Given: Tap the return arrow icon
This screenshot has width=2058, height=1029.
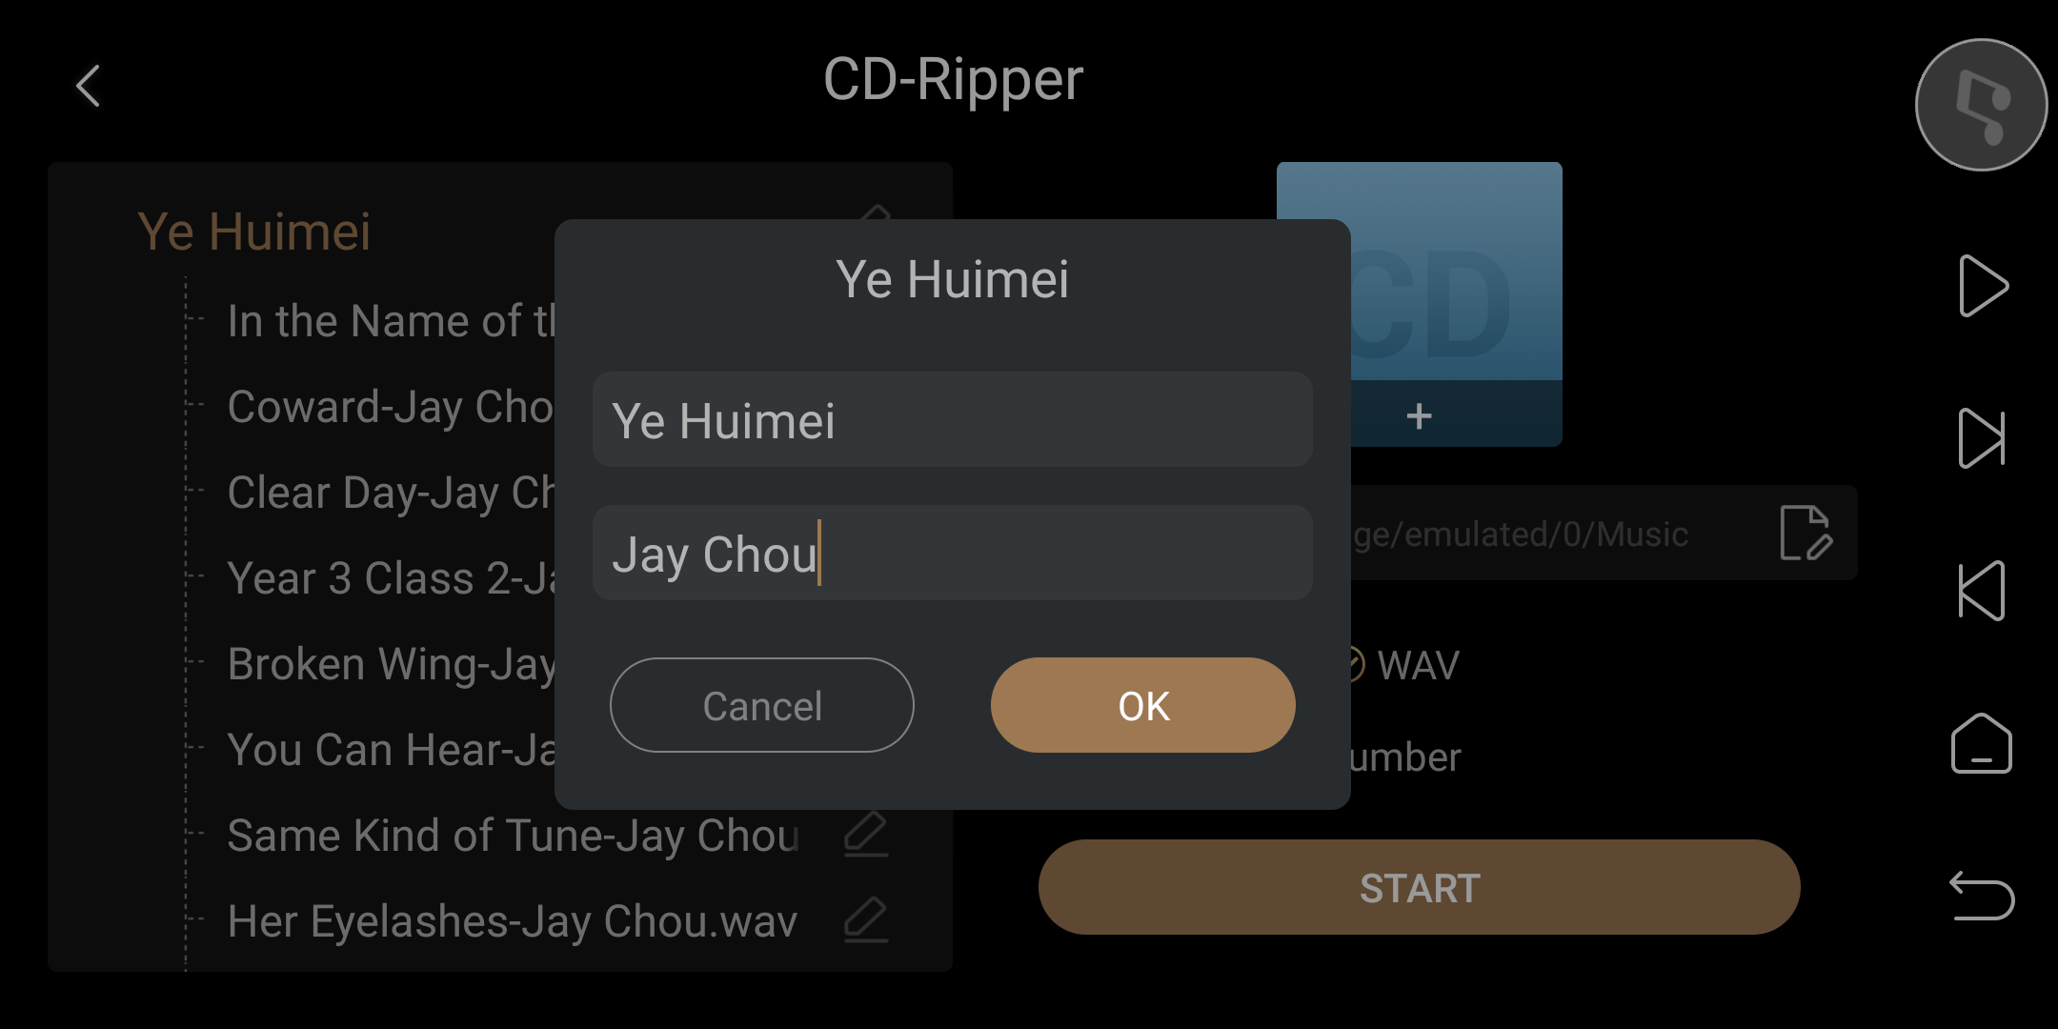Looking at the screenshot, I should (x=1983, y=896).
